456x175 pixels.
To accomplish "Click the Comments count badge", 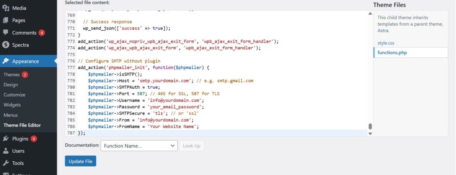I will coord(41,33).
